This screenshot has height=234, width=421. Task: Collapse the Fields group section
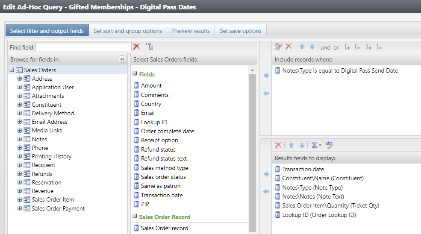(135, 73)
